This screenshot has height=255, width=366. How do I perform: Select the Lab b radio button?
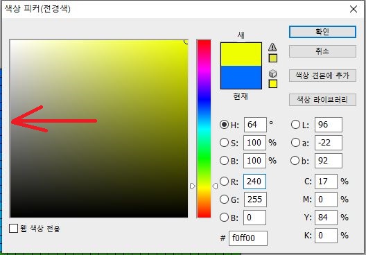(x=295, y=161)
